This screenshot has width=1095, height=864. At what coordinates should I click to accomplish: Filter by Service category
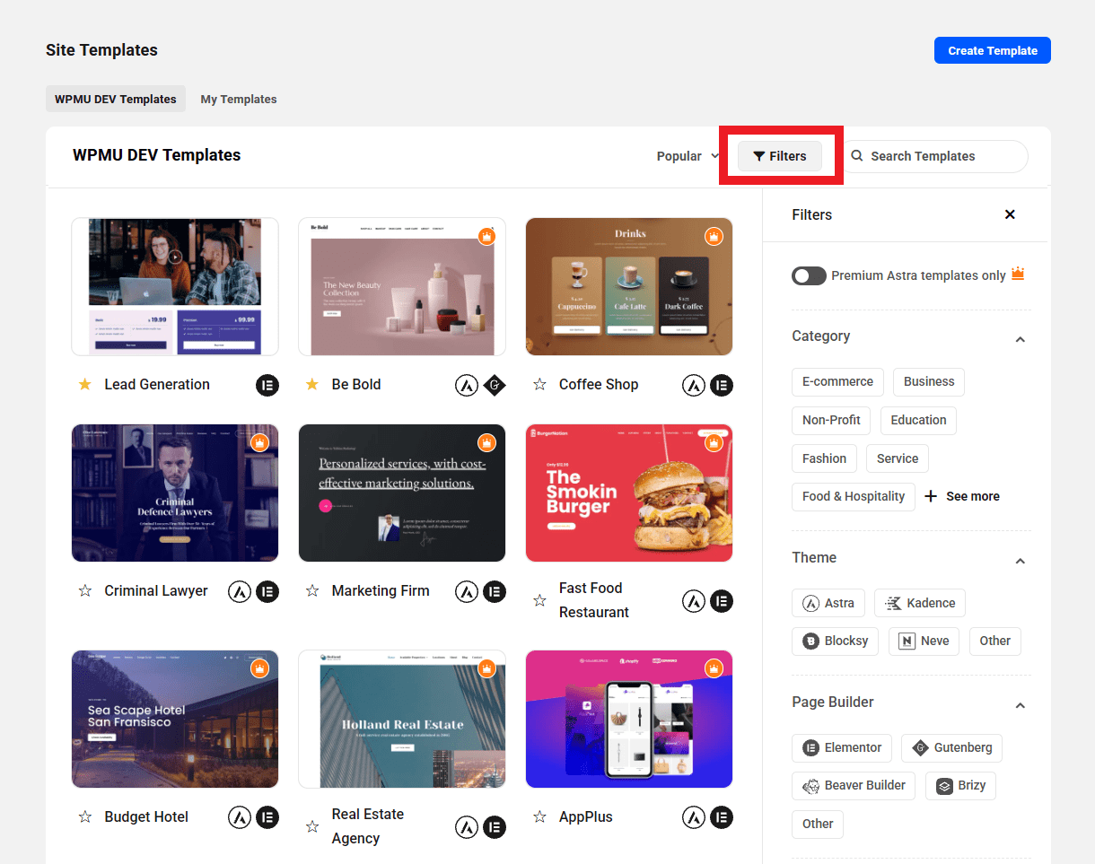(898, 458)
